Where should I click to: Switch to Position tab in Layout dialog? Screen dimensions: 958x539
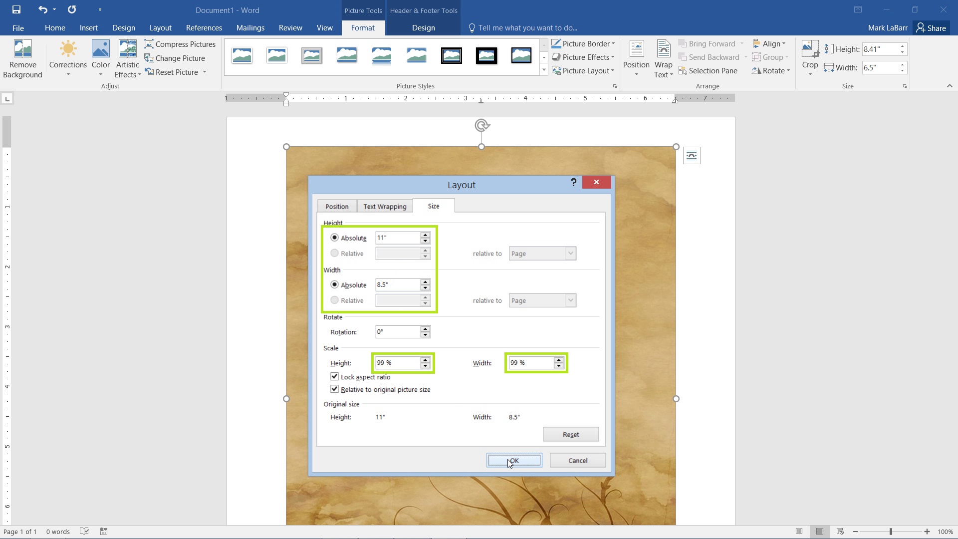337,206
